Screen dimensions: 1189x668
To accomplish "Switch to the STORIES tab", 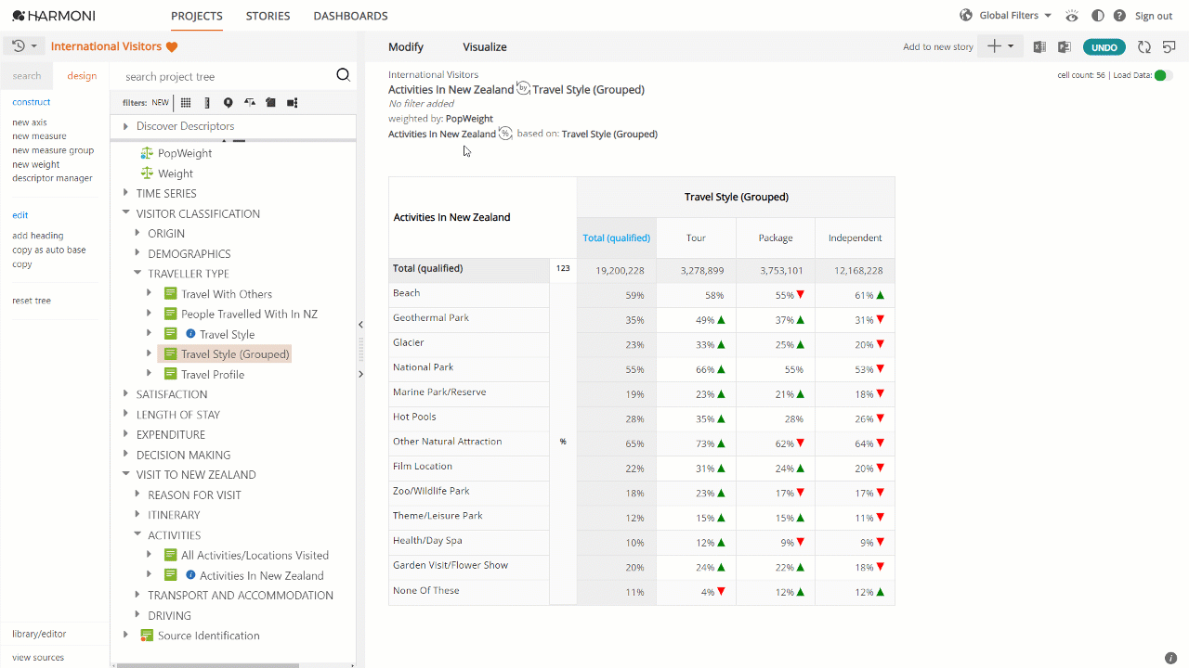I will click(268, 16).
